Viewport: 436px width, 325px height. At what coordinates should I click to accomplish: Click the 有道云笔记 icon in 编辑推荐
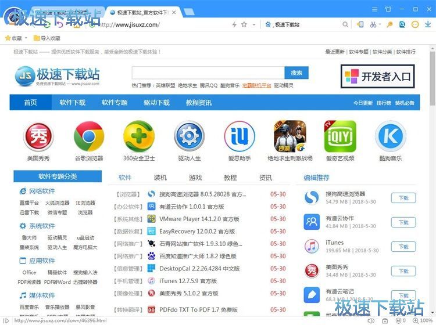tap(312, 295)
